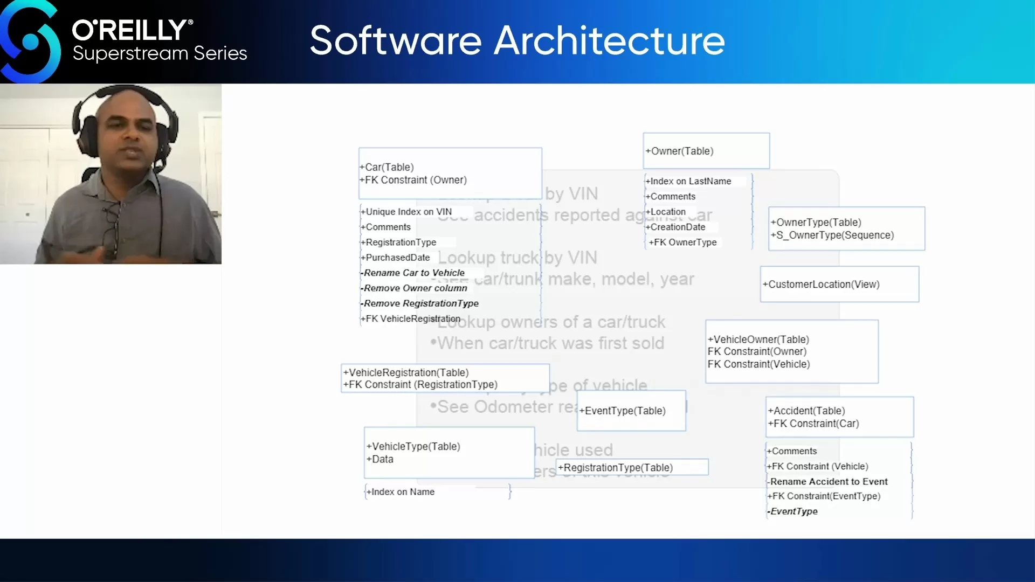Click 'Remove Owner column' entry

tap(415, 288)
